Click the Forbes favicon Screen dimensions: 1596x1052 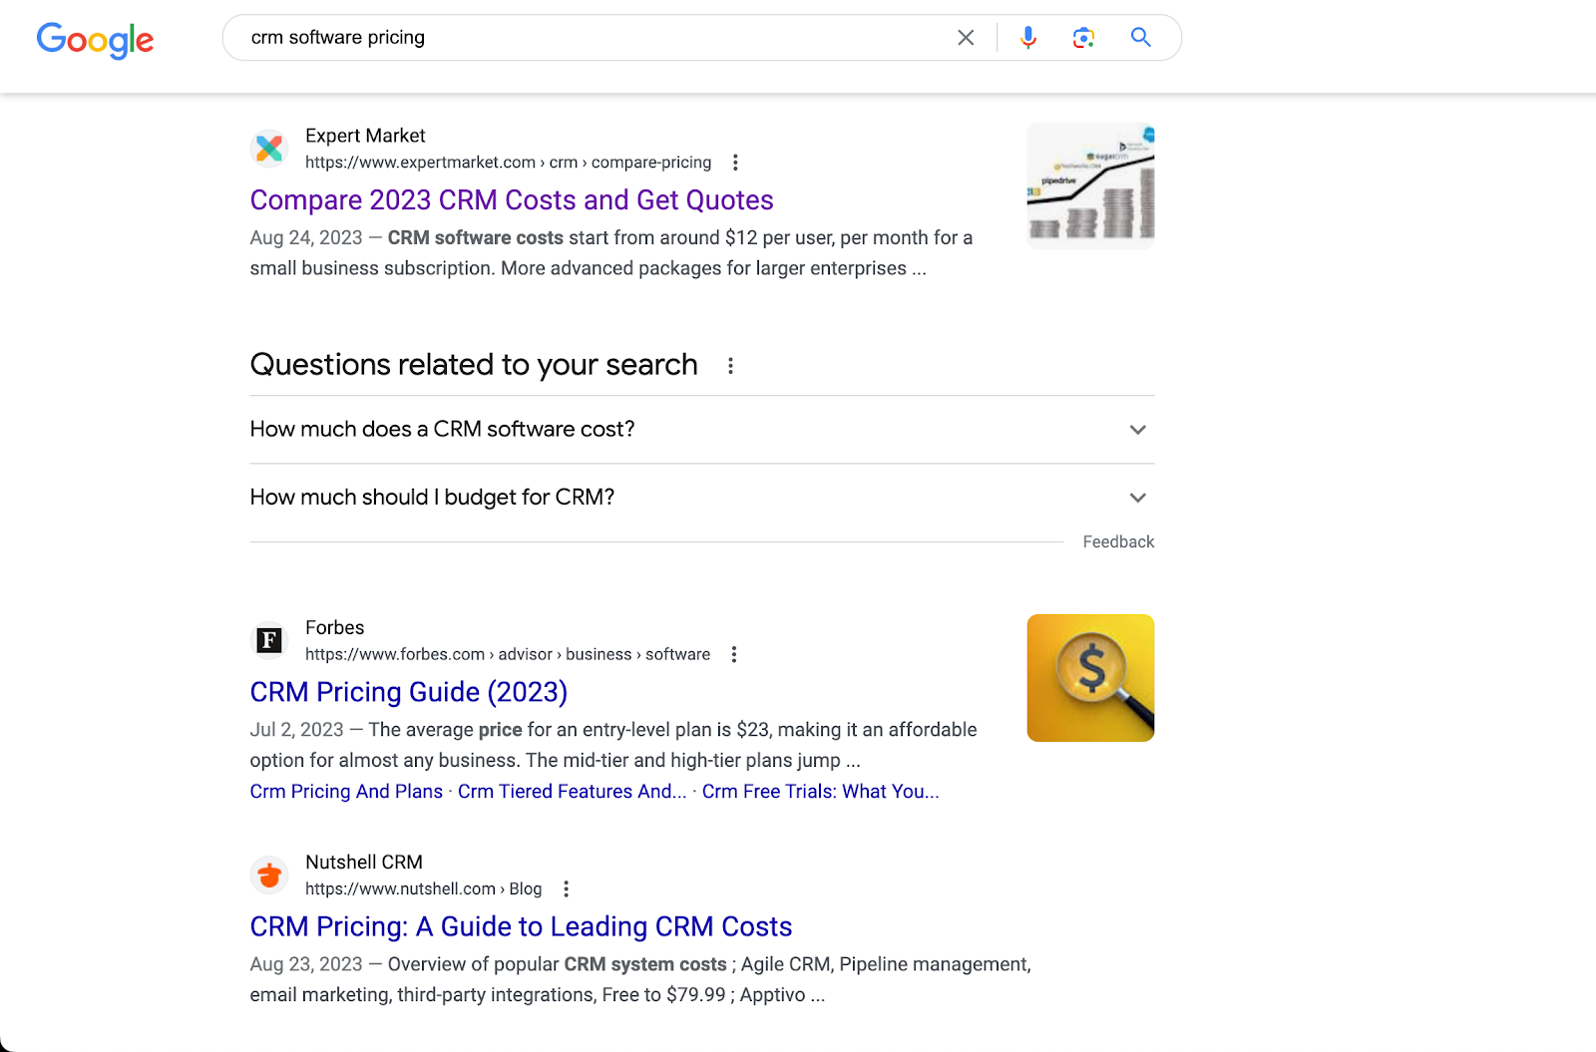pos(269,640)
